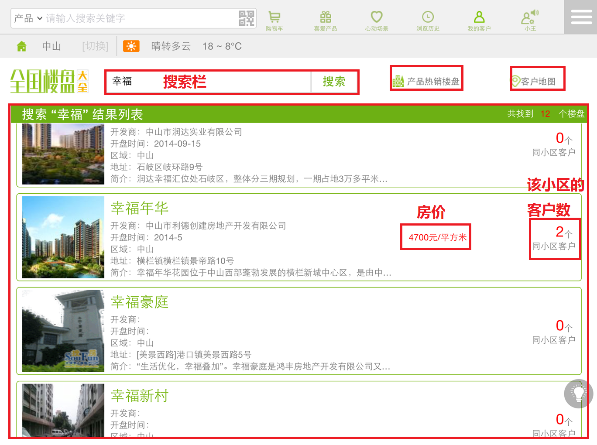The height and width of the screenshot is (445, 597).
Task: Open 客户地图
Action: click(533, 81)
